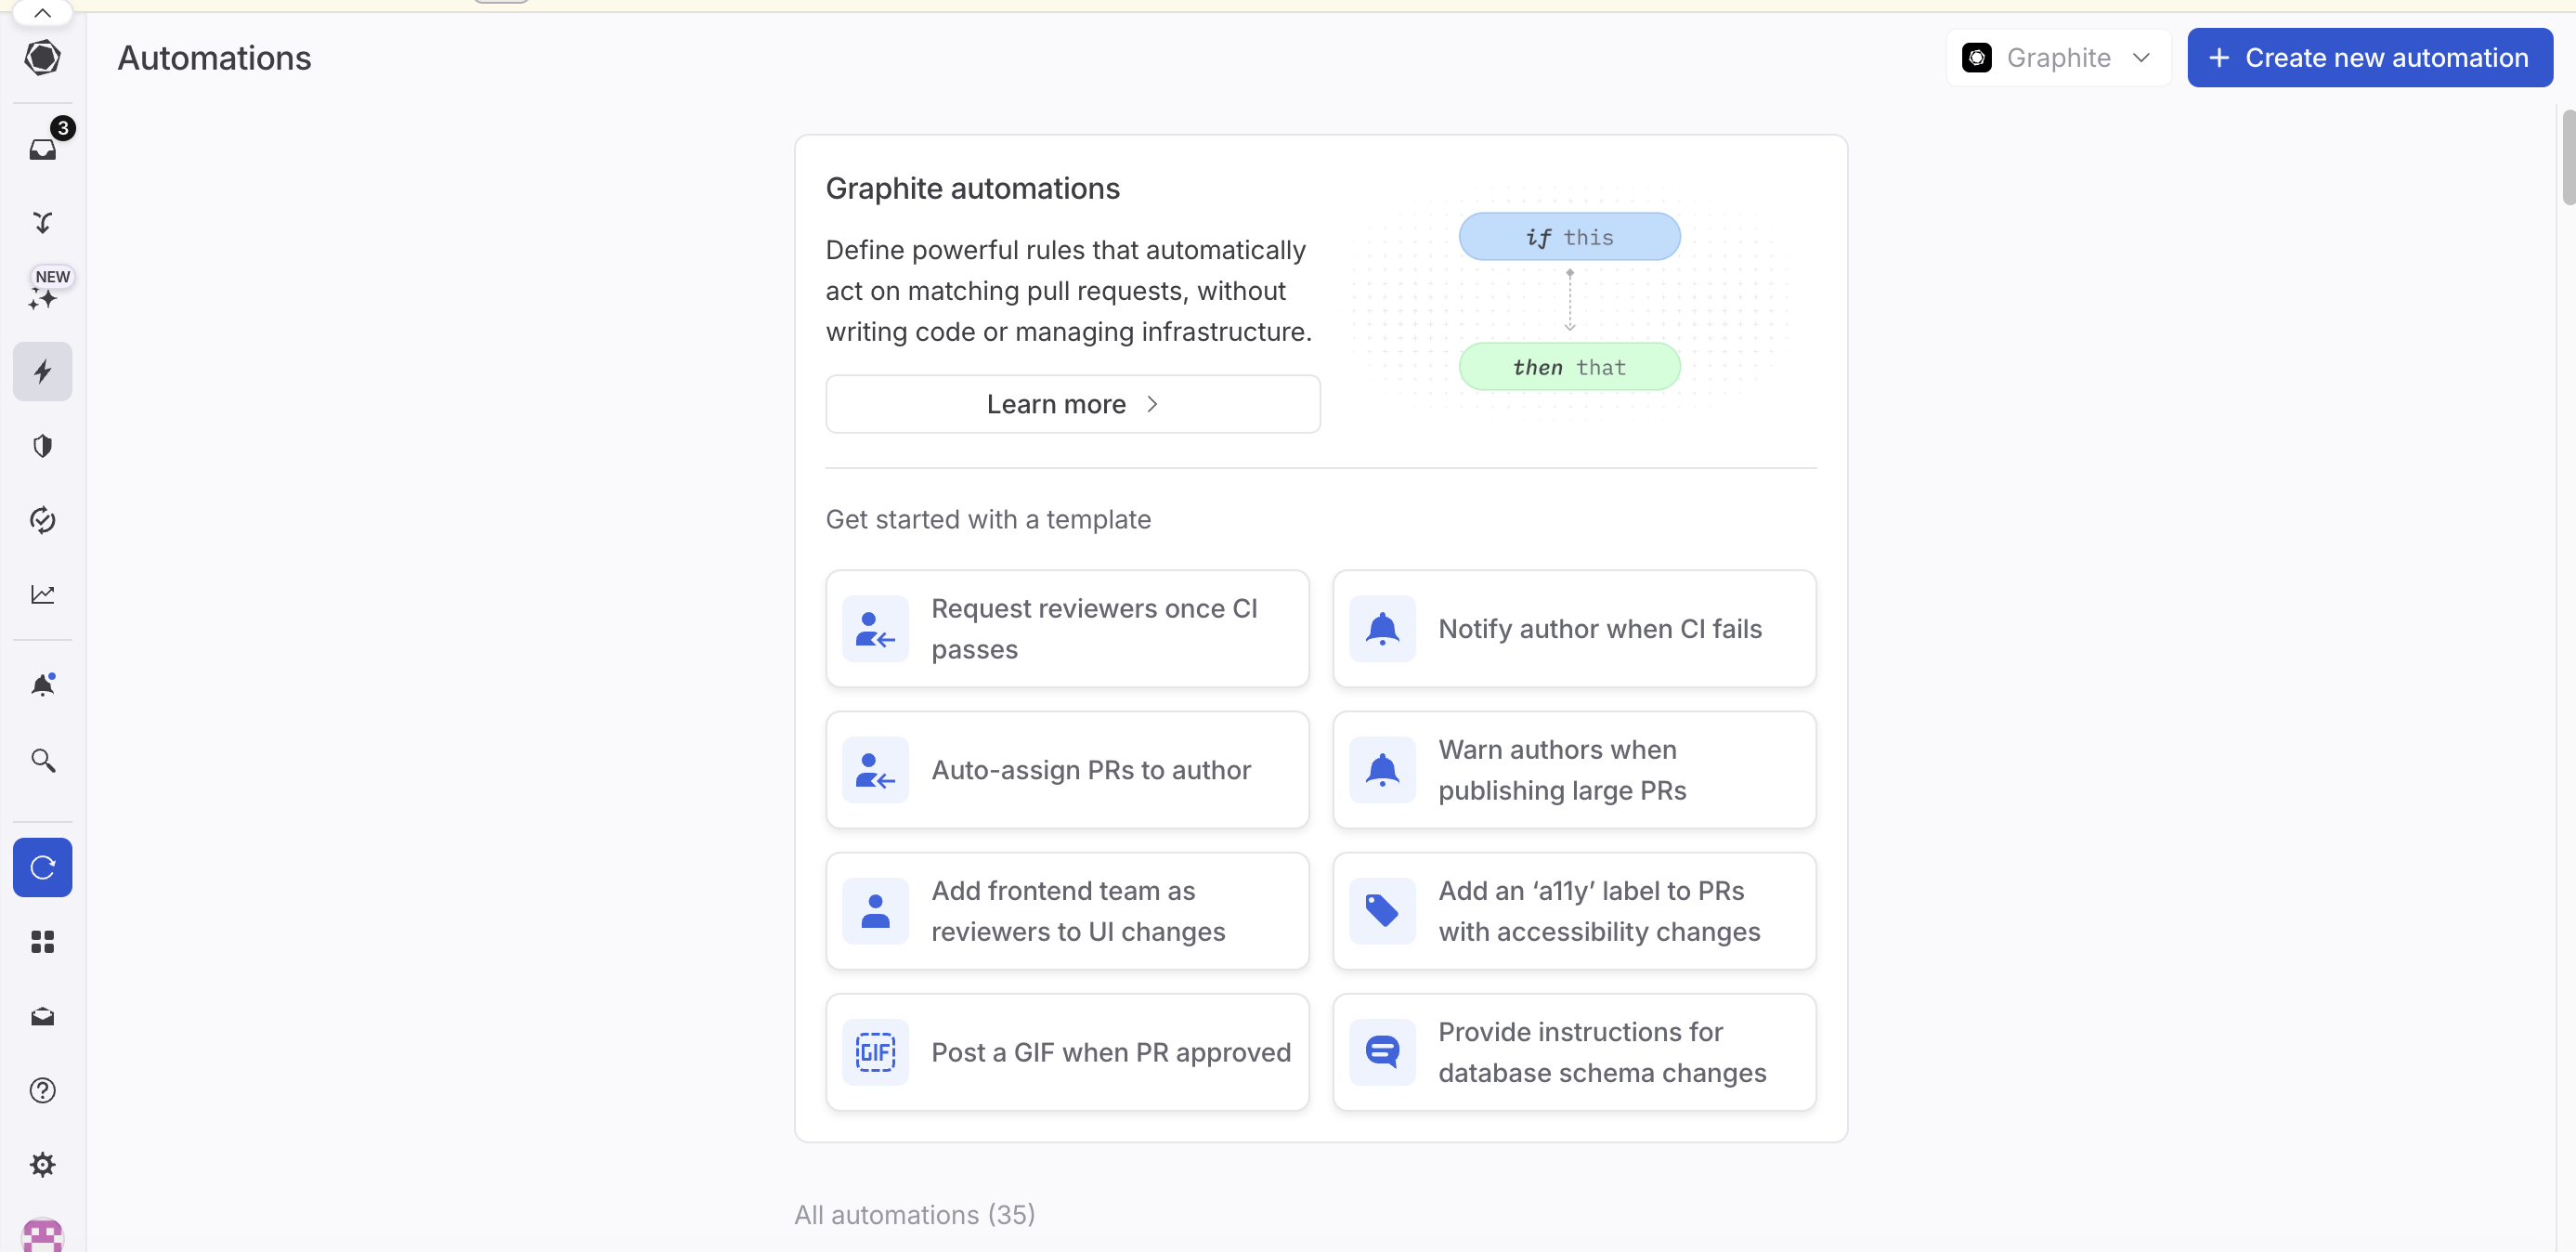2576x1252 pixels.
Task: Select the search magnifier icon
Action: (x=43, y=761)
